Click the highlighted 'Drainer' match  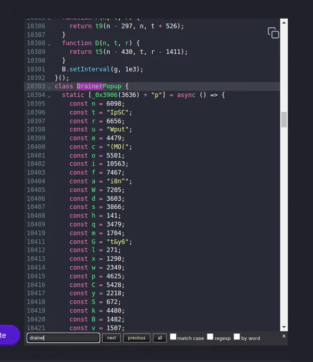[89, 86]
